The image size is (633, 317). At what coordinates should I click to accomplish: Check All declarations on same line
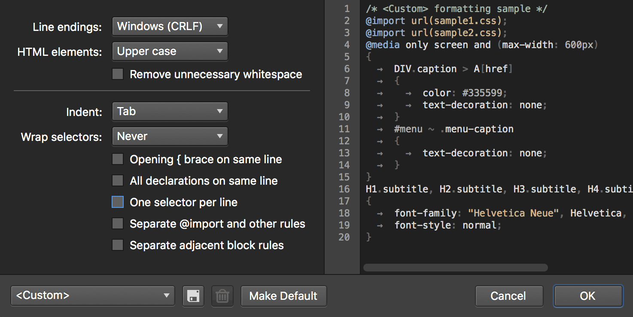pos(118,181)
